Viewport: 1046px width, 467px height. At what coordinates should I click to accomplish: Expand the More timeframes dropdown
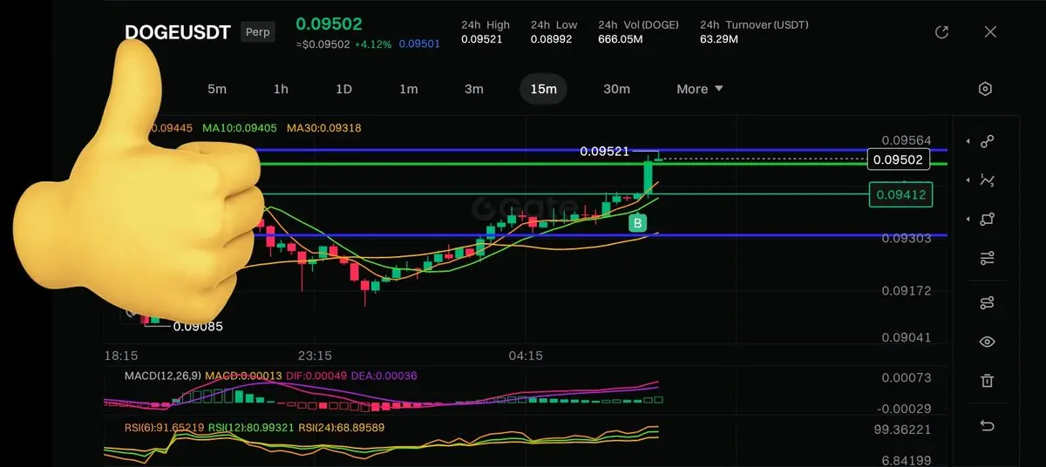point(700,89)
